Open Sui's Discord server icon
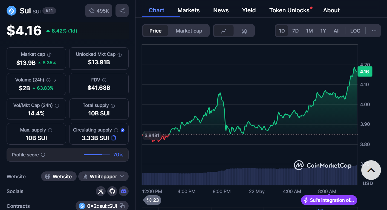 click(124, 191)
